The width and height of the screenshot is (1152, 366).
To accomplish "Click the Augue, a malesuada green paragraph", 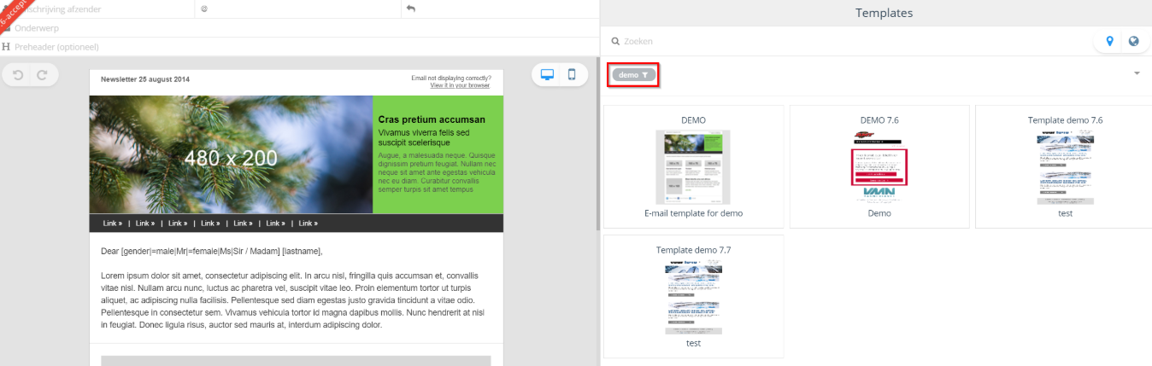I will coord(437,172).
